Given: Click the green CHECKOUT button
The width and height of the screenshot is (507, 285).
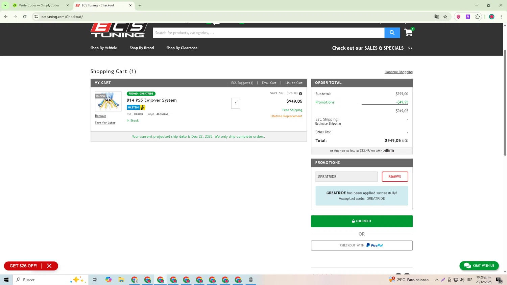Looking at the screenshot, I should 362,221.
